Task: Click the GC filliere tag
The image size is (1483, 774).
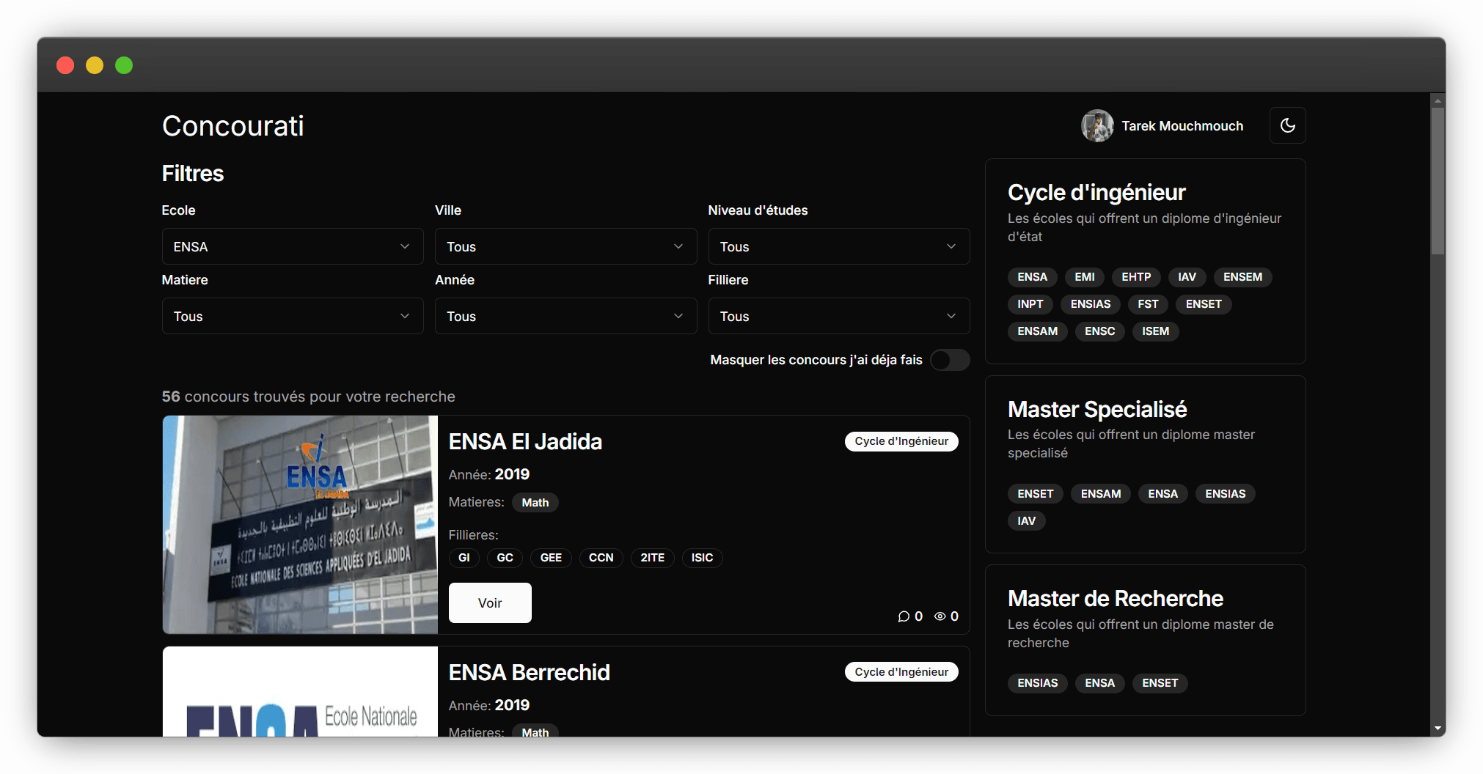Action: [505, 558]
